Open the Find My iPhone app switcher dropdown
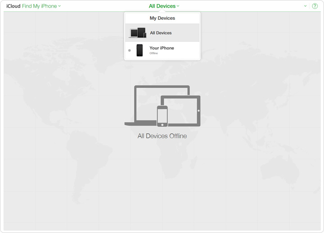 (x=41, y=6)
